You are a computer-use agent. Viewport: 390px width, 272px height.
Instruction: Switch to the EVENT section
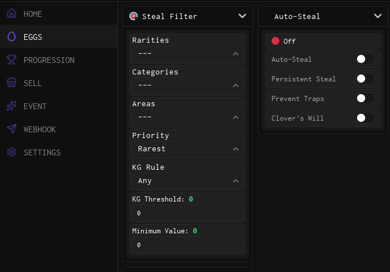[59, 106]
